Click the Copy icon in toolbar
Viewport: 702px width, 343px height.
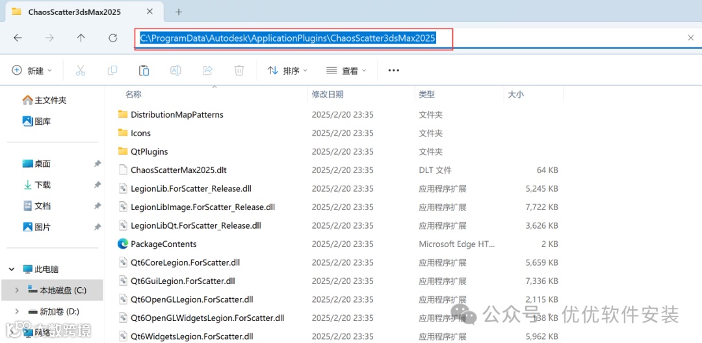tap(112, 70)
